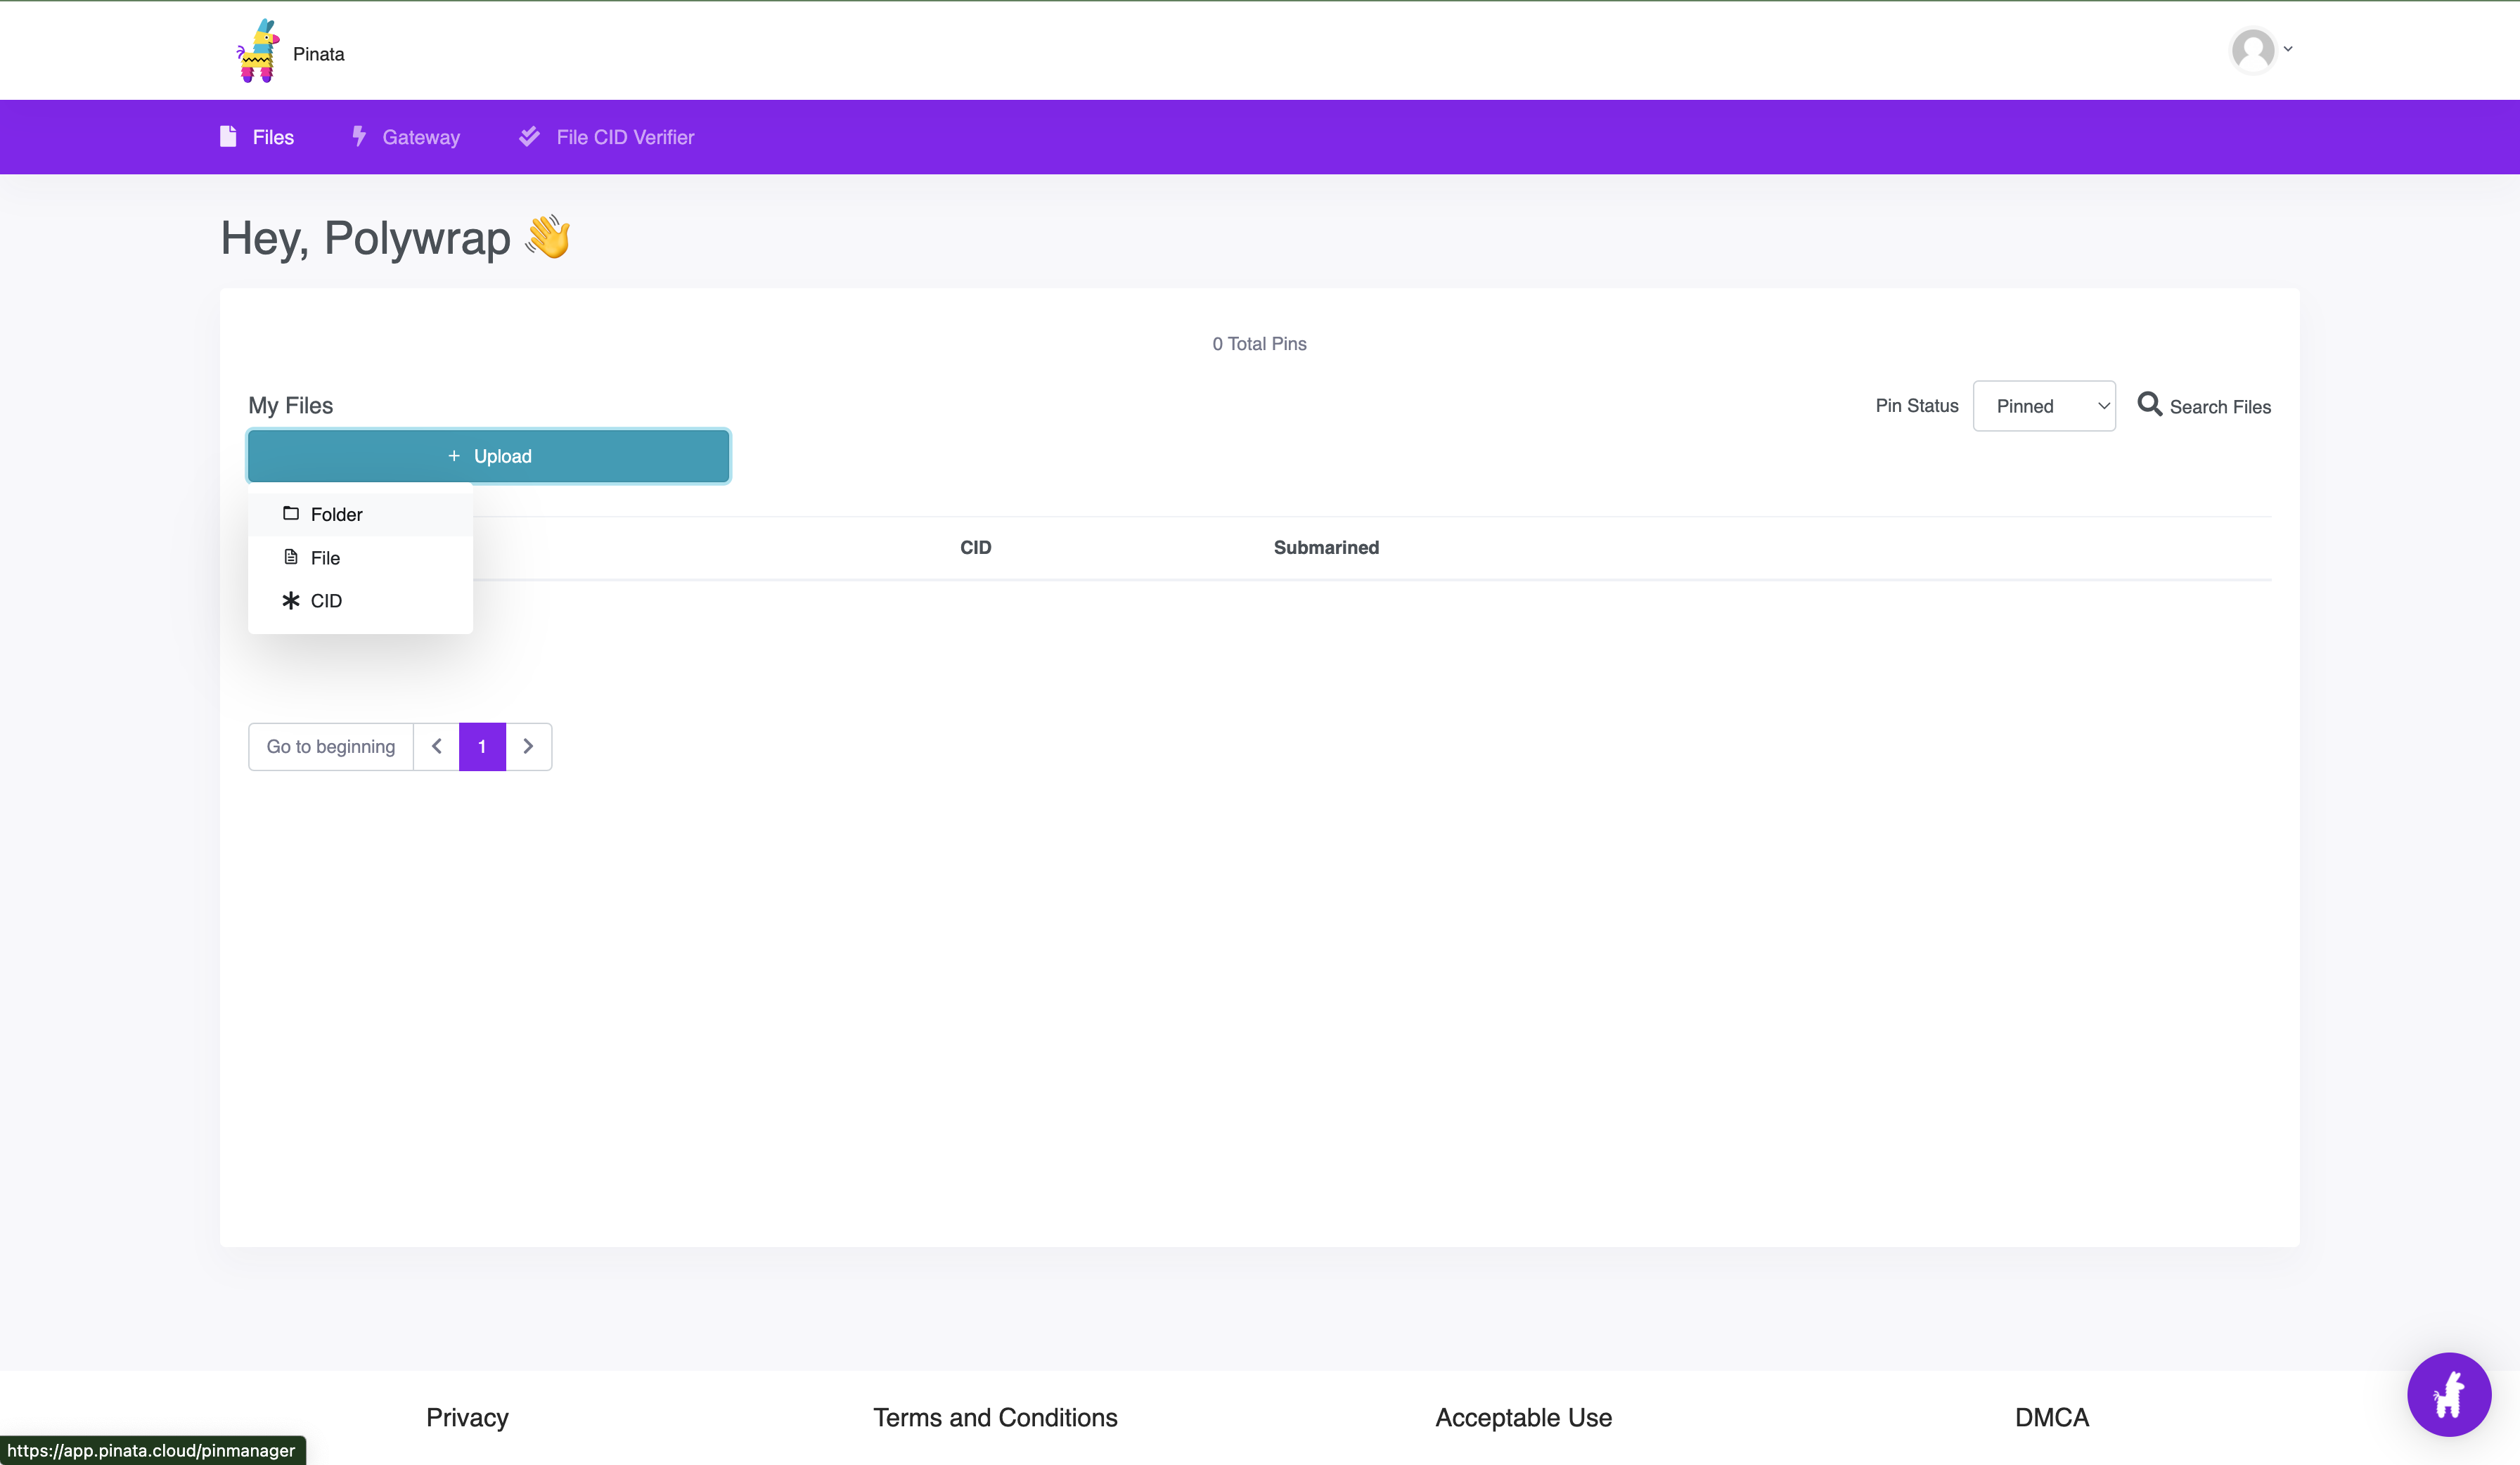Click the CID asterisk upload icon
Image resolution: width=2520 pixels, height=1465 pixels.
291,600
